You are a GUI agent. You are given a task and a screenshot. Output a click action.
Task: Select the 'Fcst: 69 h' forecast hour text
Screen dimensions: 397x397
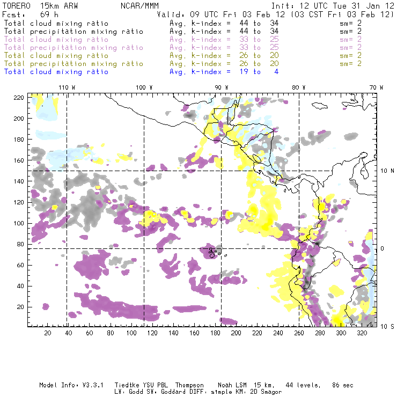click(30, 14)
